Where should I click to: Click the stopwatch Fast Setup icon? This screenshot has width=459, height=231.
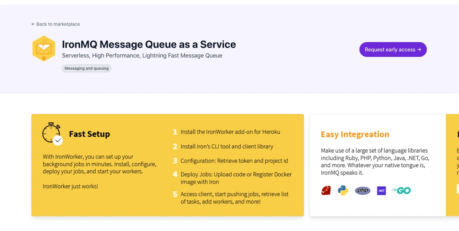pyautogui.click(x=52, y=133)
